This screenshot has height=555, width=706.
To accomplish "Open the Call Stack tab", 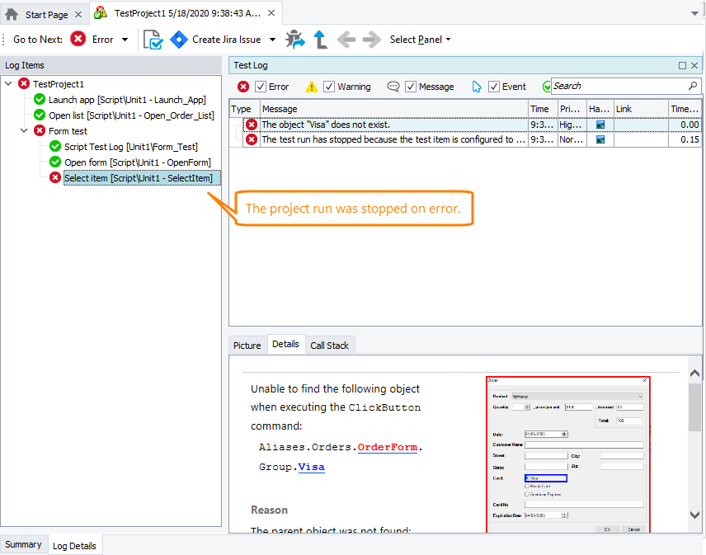I will tap(329, 346).
